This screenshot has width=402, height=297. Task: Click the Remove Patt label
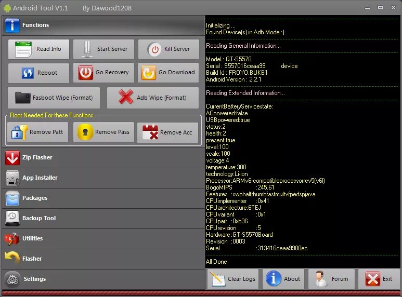point(46,132)
